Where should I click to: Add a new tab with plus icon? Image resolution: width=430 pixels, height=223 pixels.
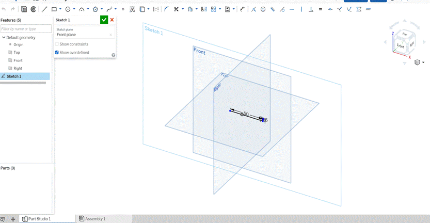13,219
